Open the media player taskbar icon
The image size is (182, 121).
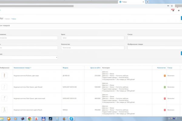pos(15,119)
